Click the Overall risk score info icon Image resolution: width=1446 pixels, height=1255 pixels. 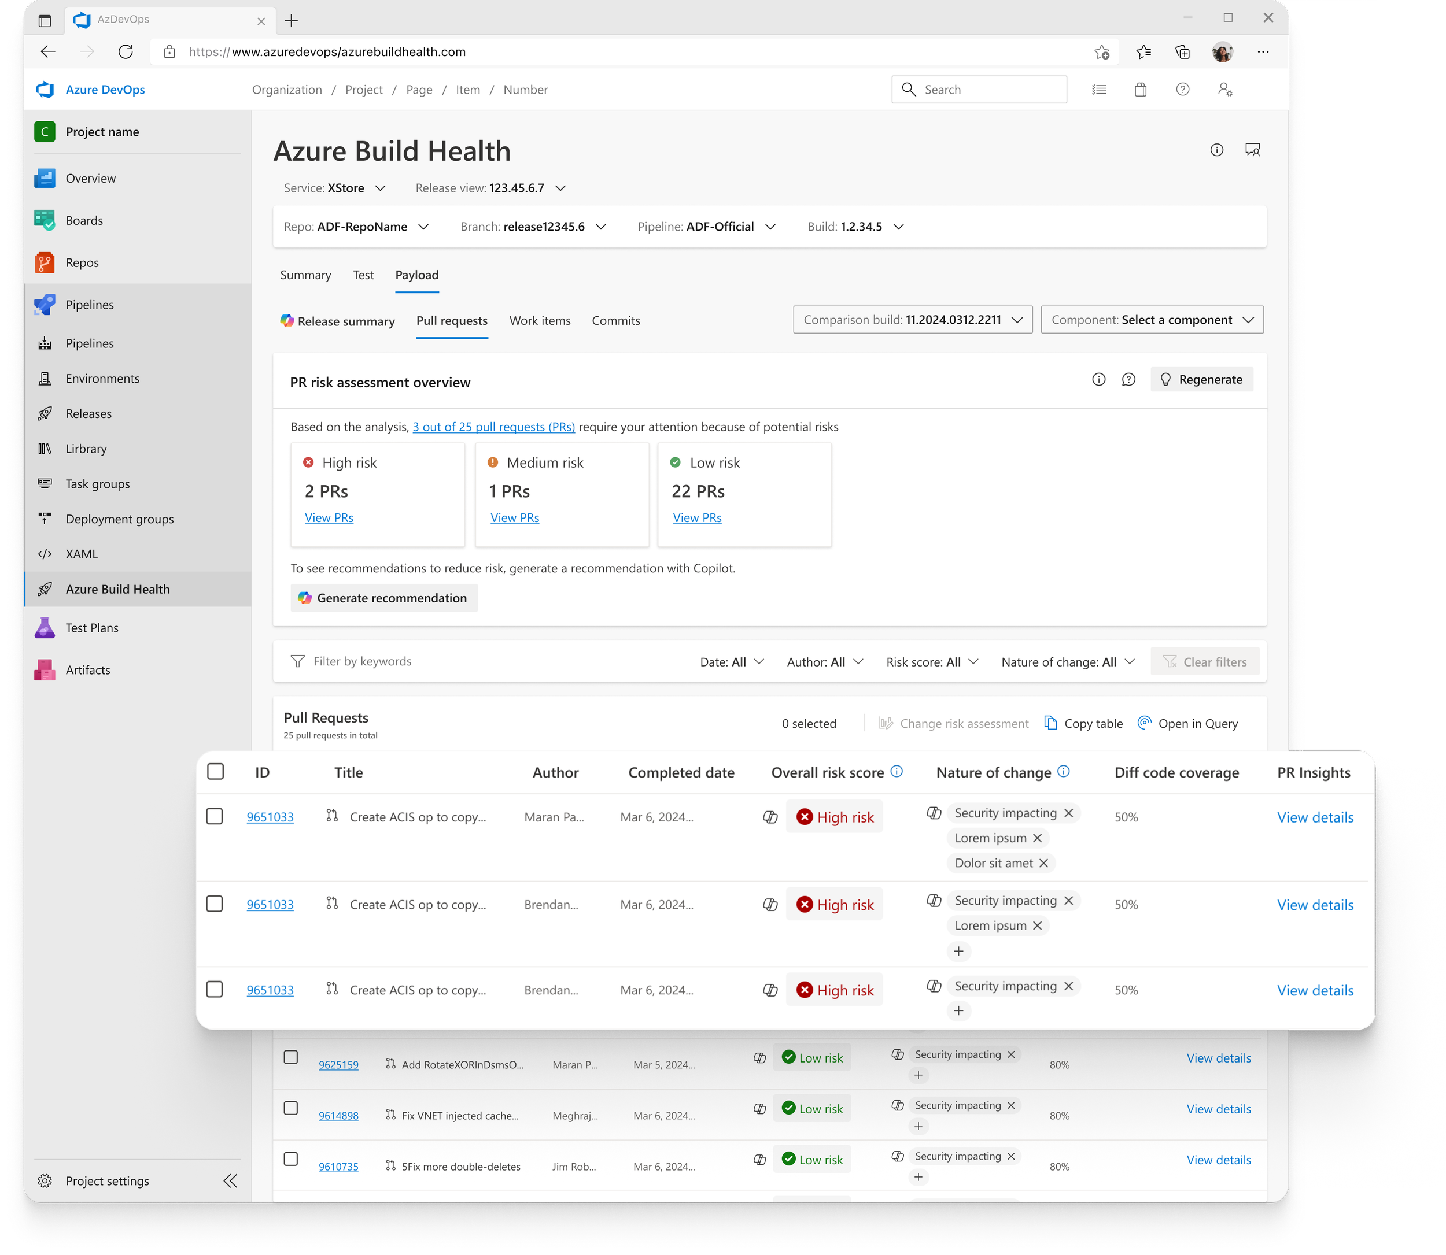tap(897, 771)
